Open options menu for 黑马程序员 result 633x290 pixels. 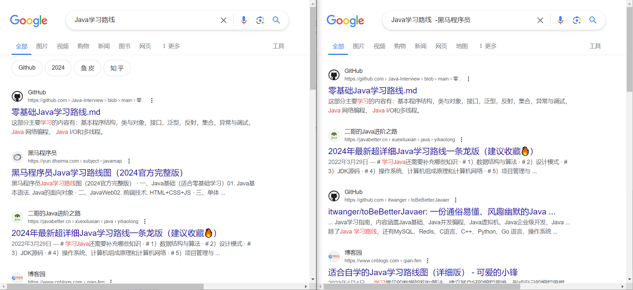pyautogui.click(x=129, y=161)
